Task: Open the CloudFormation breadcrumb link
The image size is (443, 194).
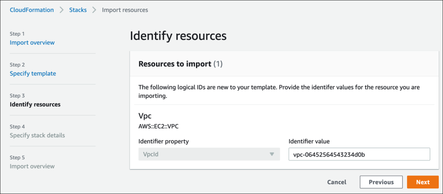Action: coord(32,10)
